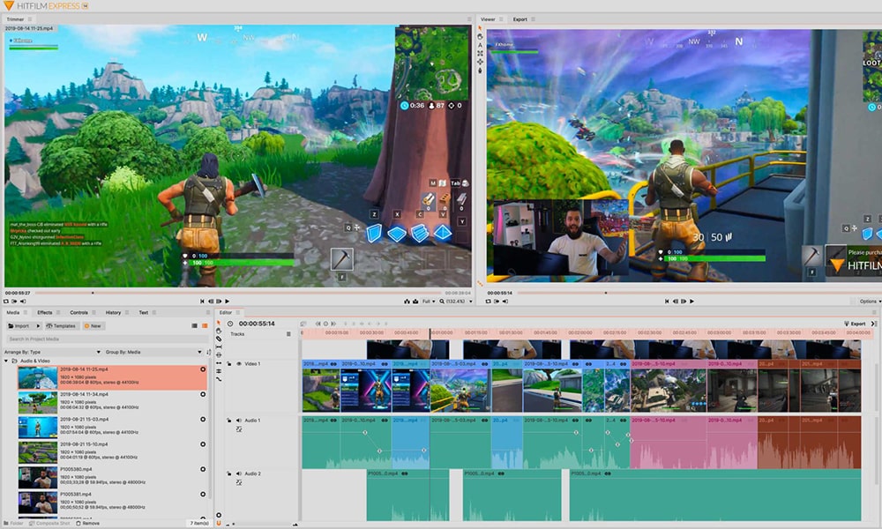This screenshot has height=529, width=882.
Task: Go to start in Viewer playback controls
Action: tap(667, 302)
